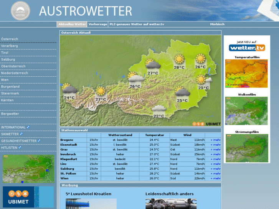Click mehr link in Eisenstadt row
The height and width of the screenshot is (209, 279).
[x=216, y=145]
